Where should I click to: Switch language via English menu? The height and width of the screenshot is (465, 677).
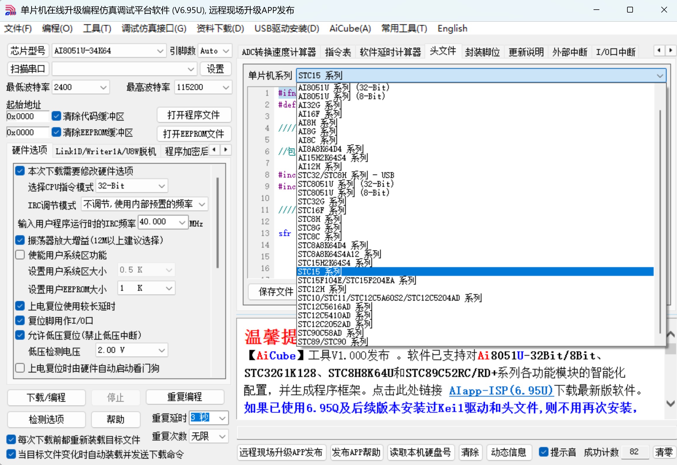(452, 28)
